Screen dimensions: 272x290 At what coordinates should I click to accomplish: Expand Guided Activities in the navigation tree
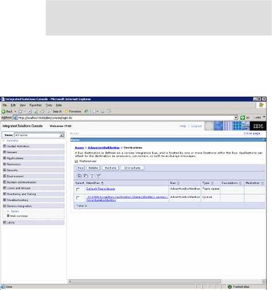tap(5, 146)
